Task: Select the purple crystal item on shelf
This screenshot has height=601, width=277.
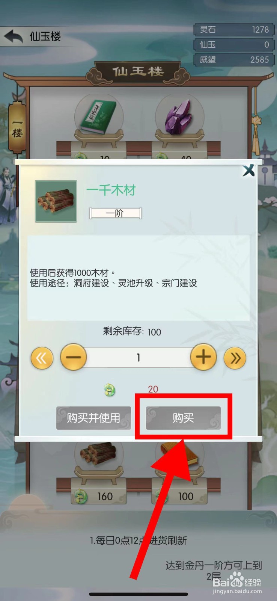Action: click(179, 117)
